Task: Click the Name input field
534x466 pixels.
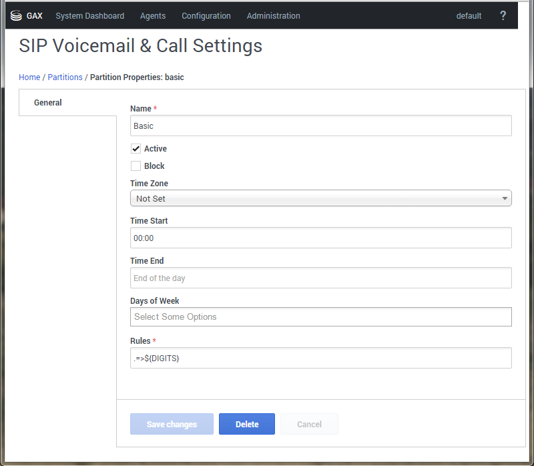Action: click(320, 126)
